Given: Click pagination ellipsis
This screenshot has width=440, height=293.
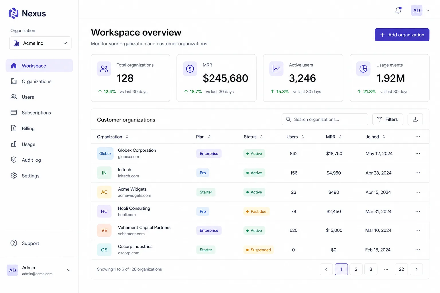Looking at the screenshot, I should point(386,269).
